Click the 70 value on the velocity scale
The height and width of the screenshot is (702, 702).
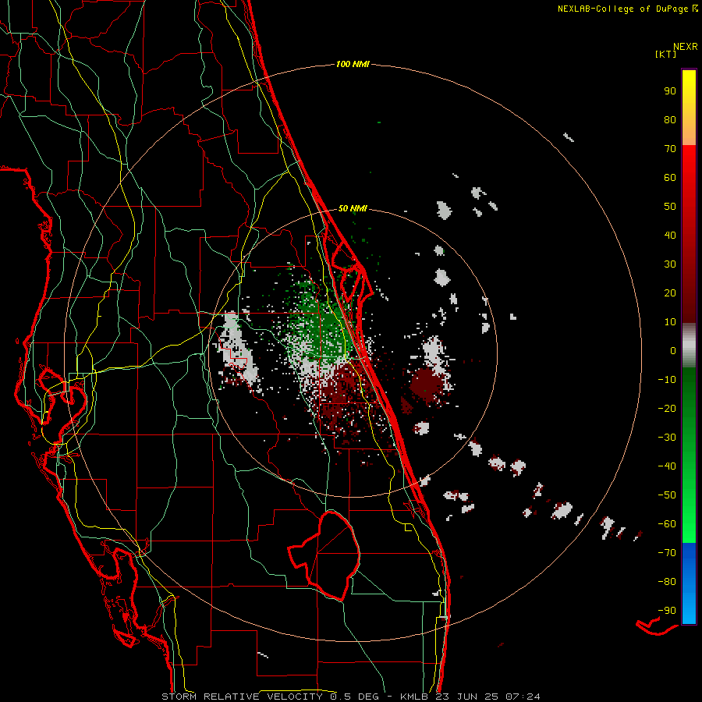[x=670, y=149]
